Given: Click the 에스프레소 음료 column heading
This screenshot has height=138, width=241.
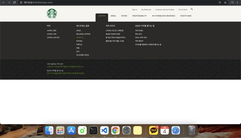Looking at the screenshot, I should coord(82,26).
